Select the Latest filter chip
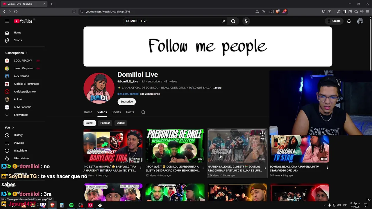 click(90, 123)
